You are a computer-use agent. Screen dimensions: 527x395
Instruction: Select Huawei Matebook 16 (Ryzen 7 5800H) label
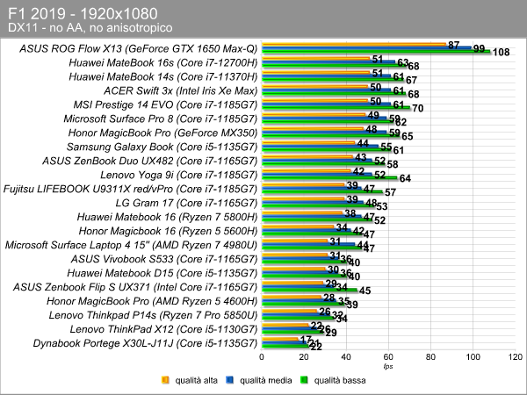pos(167,217)
